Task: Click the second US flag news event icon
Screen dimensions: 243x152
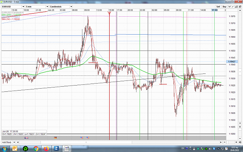Action: 87,138
